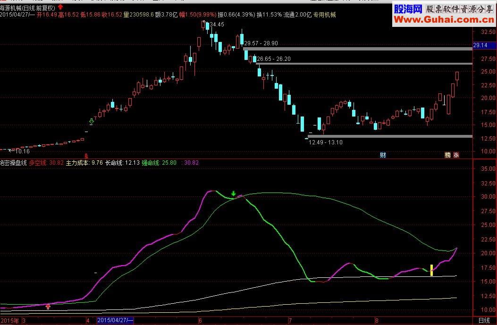Click the 主力成本: 9.76 legend entry
The width and height of the screenshot is (497, 325).
point(84,163)
